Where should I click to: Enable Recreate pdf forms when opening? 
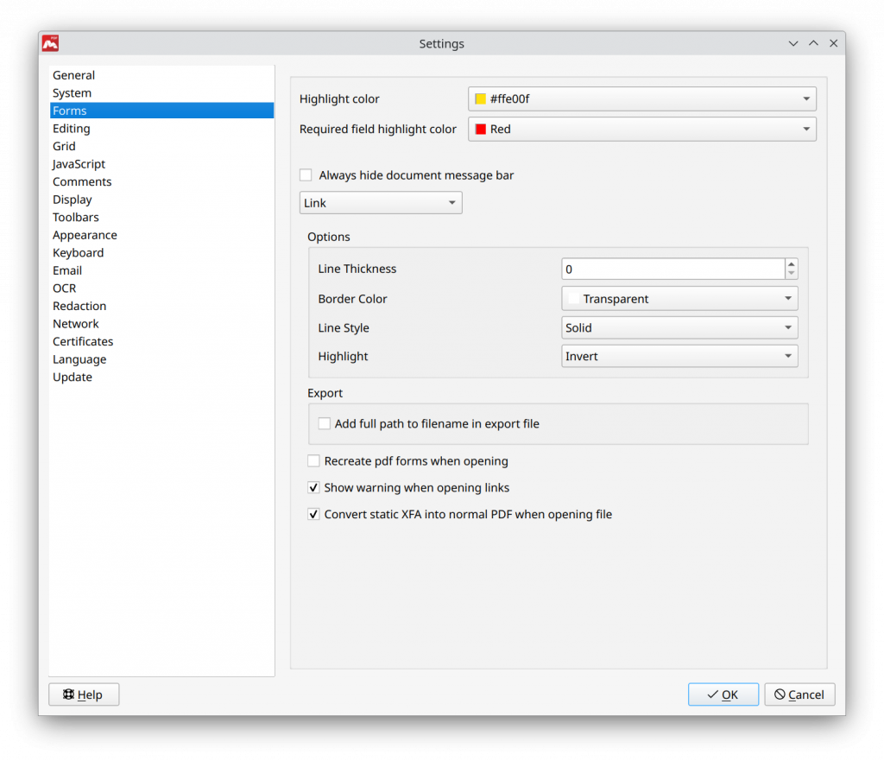click(x=313, y=460)
